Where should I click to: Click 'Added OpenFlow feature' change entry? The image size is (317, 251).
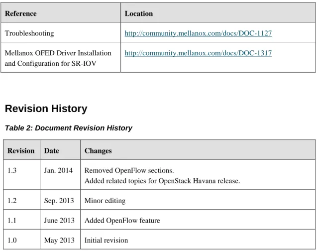[122, 221]
